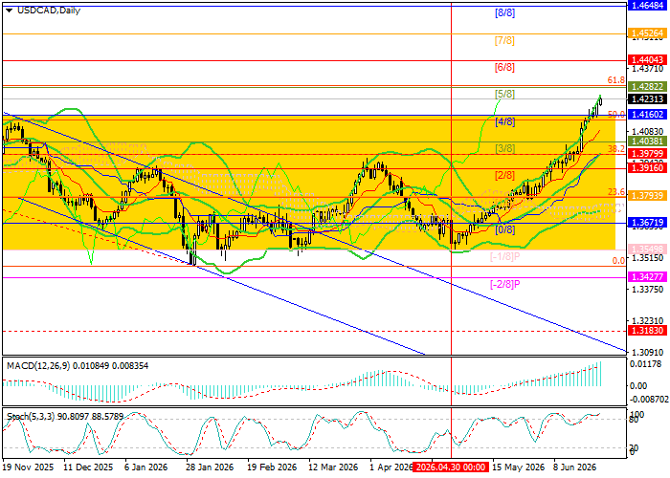Screen dimensions: 670x478
Task: Click the 19 Feb 2026 date label
Action: 272,467
